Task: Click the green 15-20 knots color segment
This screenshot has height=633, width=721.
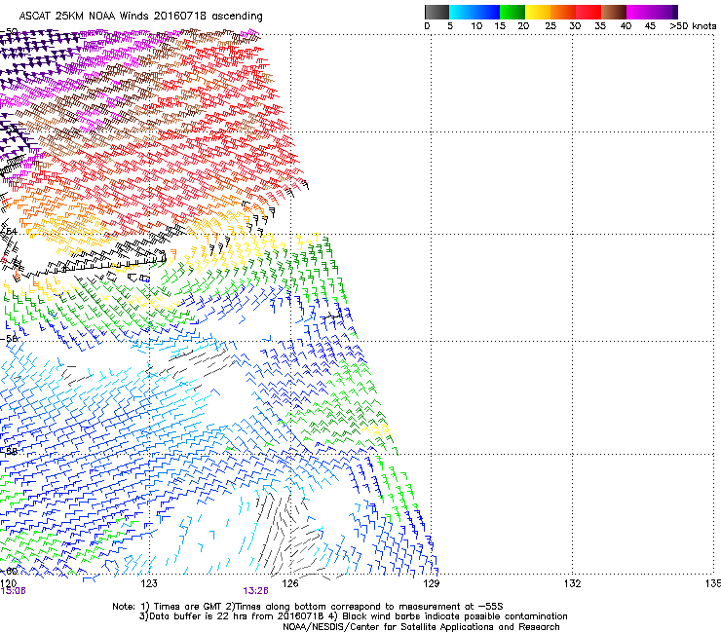Action: [x=512, y=12]
